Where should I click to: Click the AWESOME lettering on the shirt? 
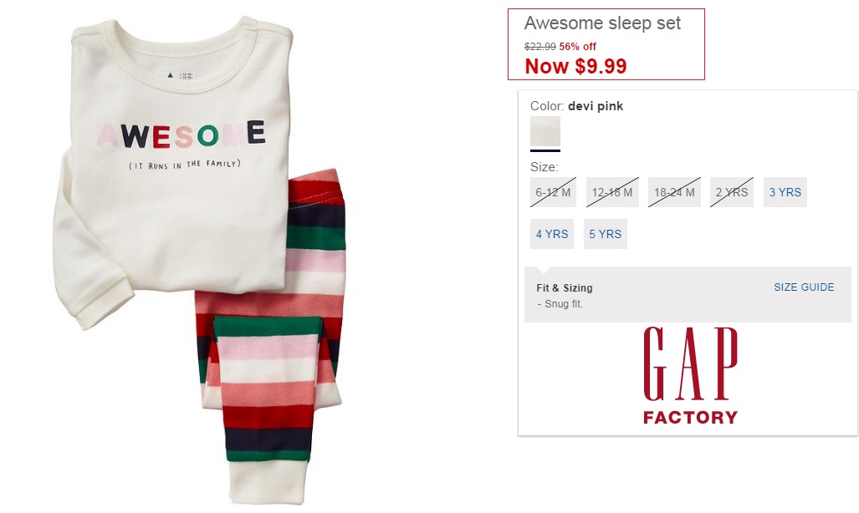pos(182,135)
